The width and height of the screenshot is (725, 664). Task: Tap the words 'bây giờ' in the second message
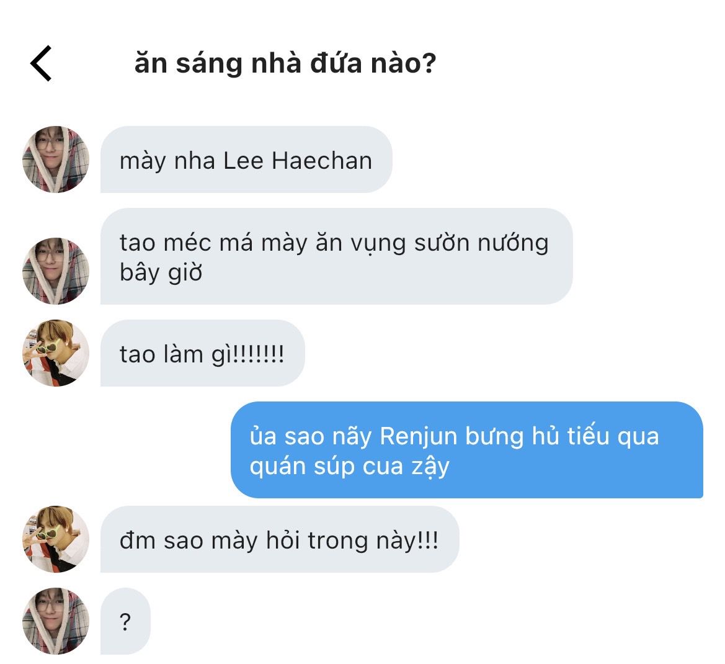coord(161,273)
